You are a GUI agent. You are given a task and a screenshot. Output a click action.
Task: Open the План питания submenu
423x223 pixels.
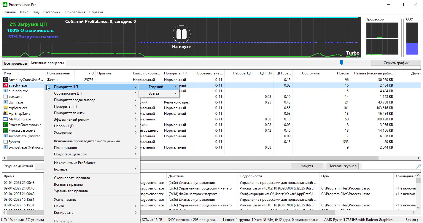[92, 148]
